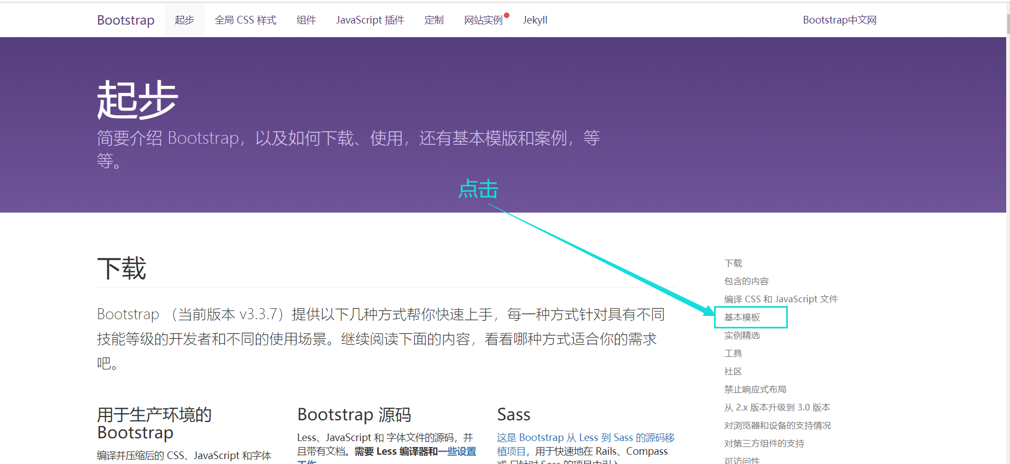This screenshot has width=1010, height=464.
Task: Select the 定制 nav item
Action: pyautogui.click(x=434, y=20)
